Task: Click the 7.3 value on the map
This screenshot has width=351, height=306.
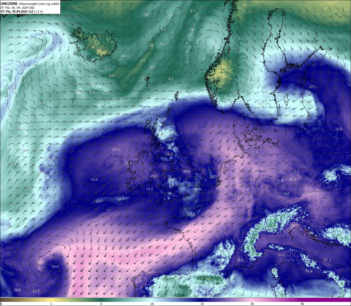Action: [162, 44]
